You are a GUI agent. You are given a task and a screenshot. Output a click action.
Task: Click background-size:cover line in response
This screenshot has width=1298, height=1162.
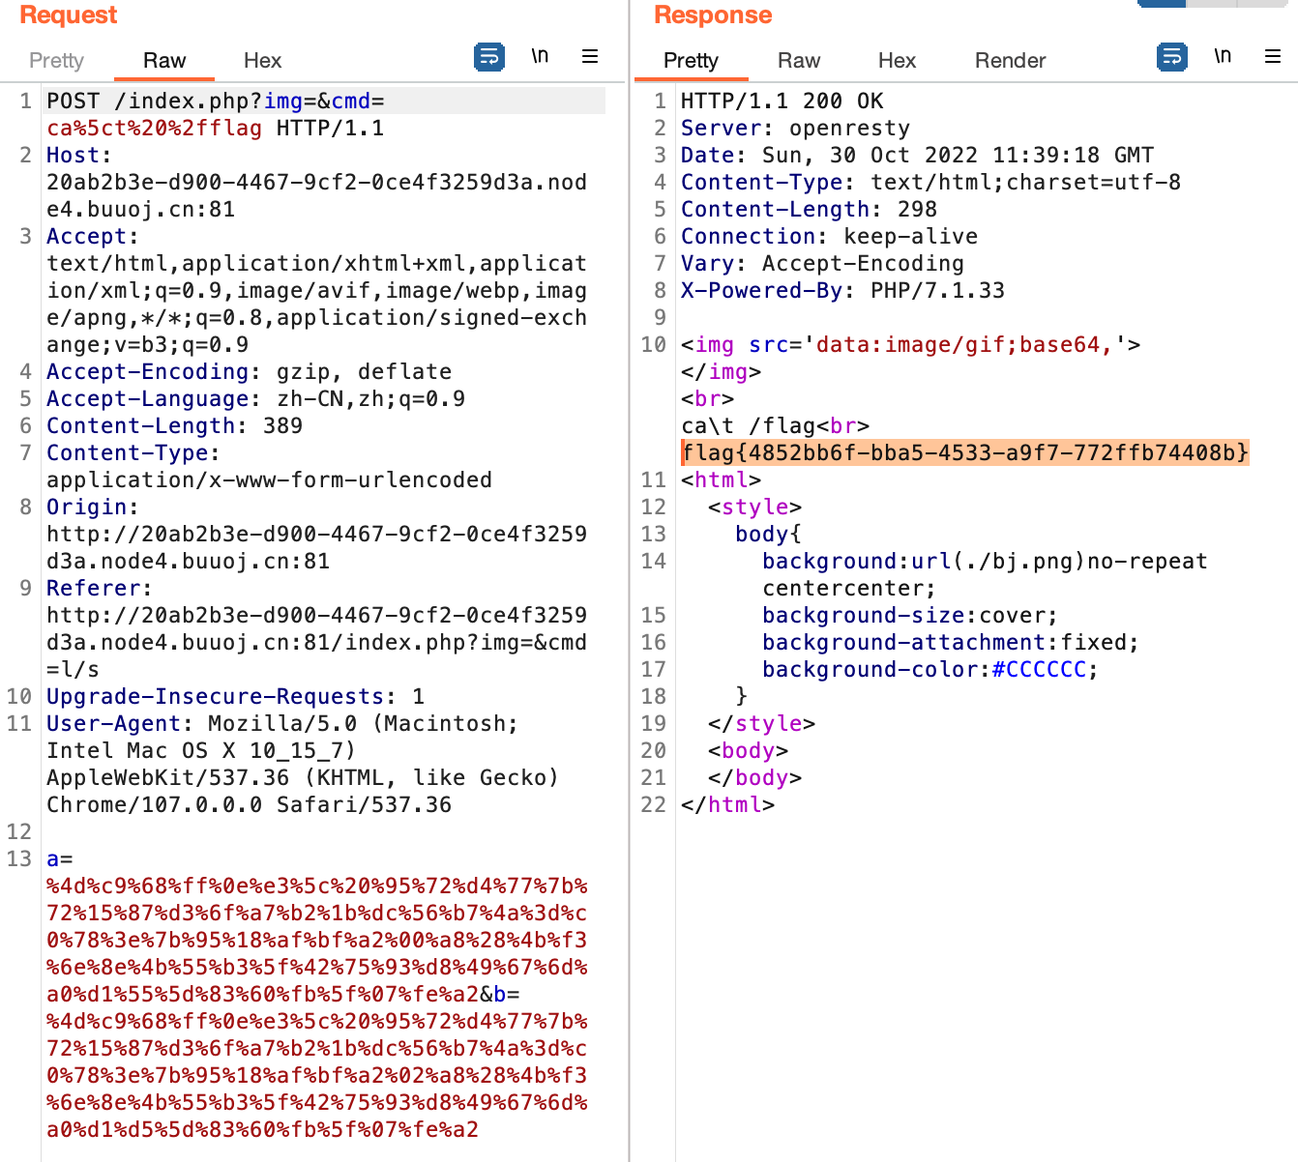910,615
